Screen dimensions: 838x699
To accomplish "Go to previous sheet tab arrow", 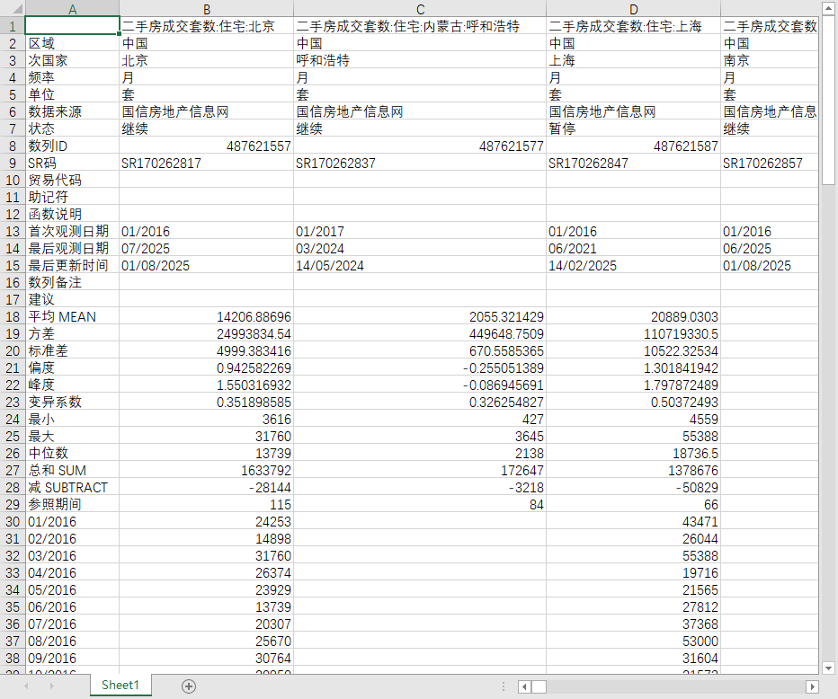I will point(26,686).
